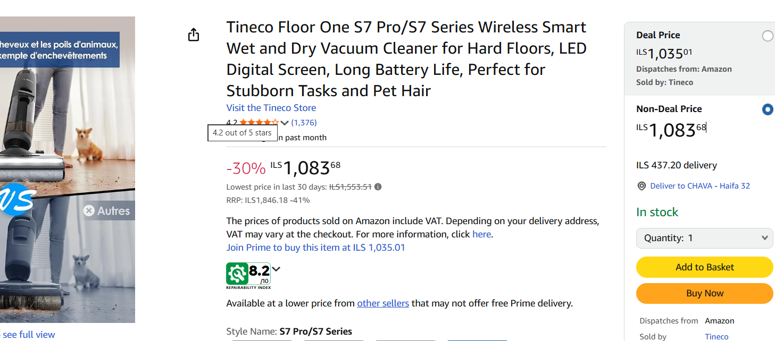Open the other sellers link
Image resolution: width=775 pixels, height=341 pixels.
click(x=383, y=303)
